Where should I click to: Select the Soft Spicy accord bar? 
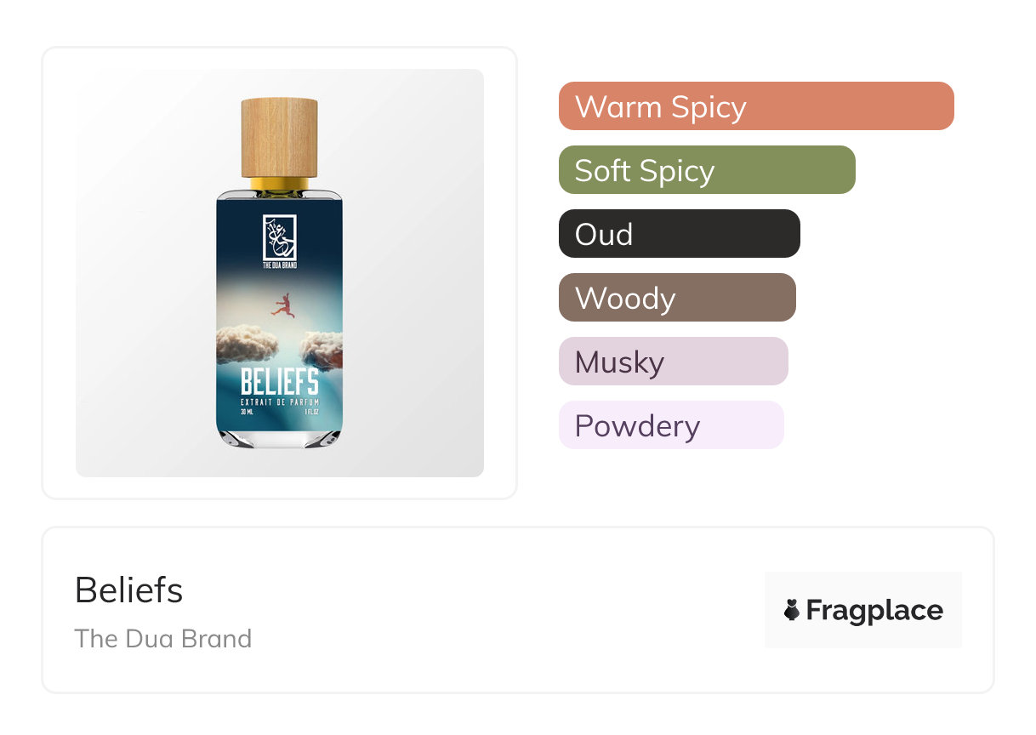pyautogui.click(x=706, y=170)
